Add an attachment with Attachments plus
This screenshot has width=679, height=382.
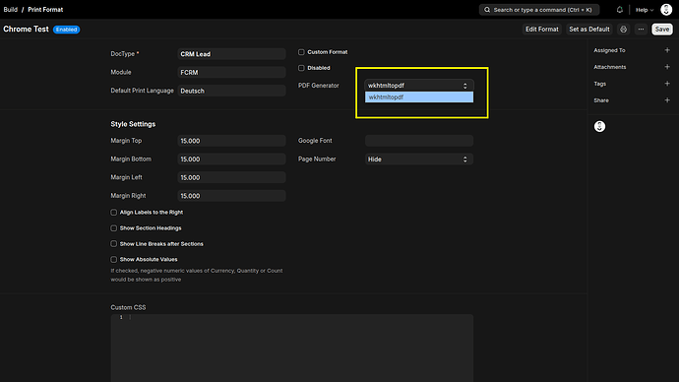(667, 67)
